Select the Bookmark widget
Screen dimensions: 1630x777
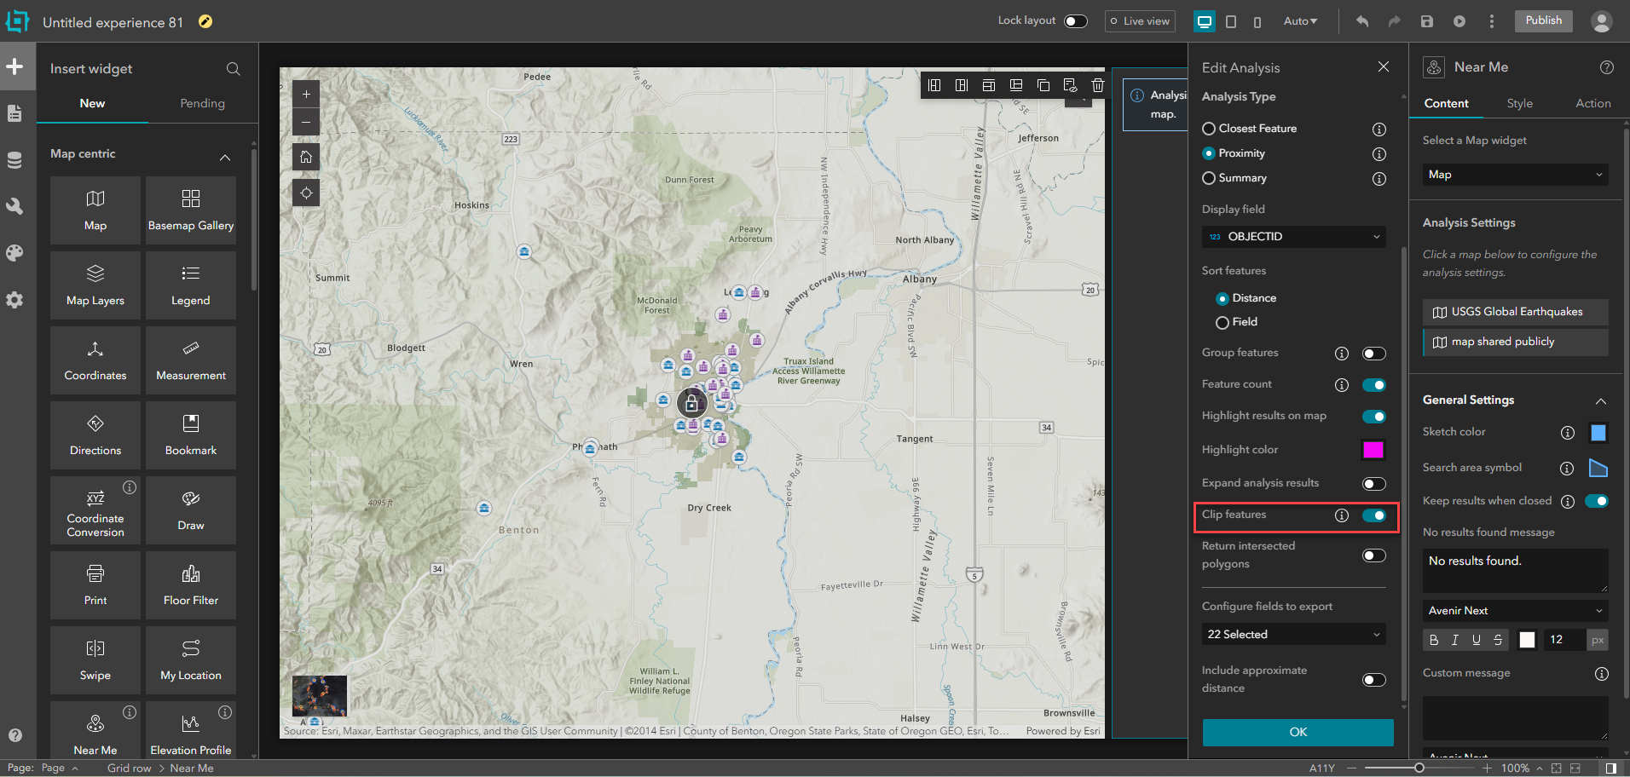[x=191, y=435]
